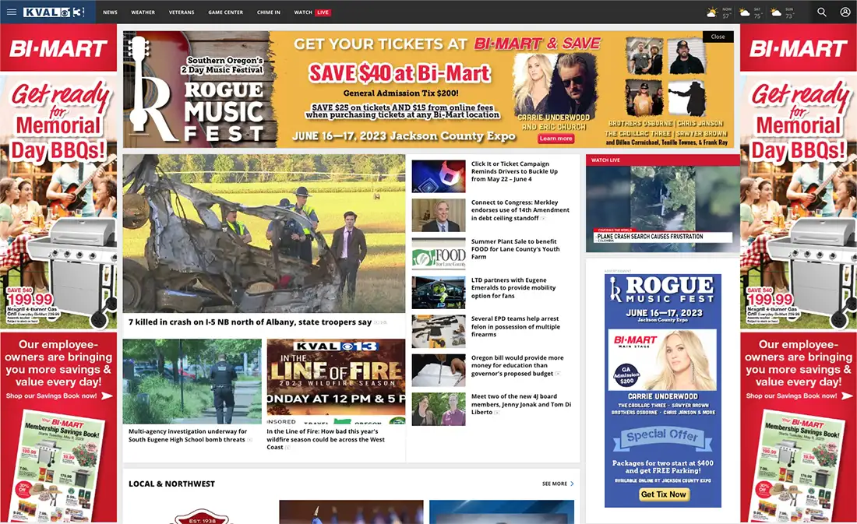Click the Local & Northwest section heading

(x=171, y=484)
